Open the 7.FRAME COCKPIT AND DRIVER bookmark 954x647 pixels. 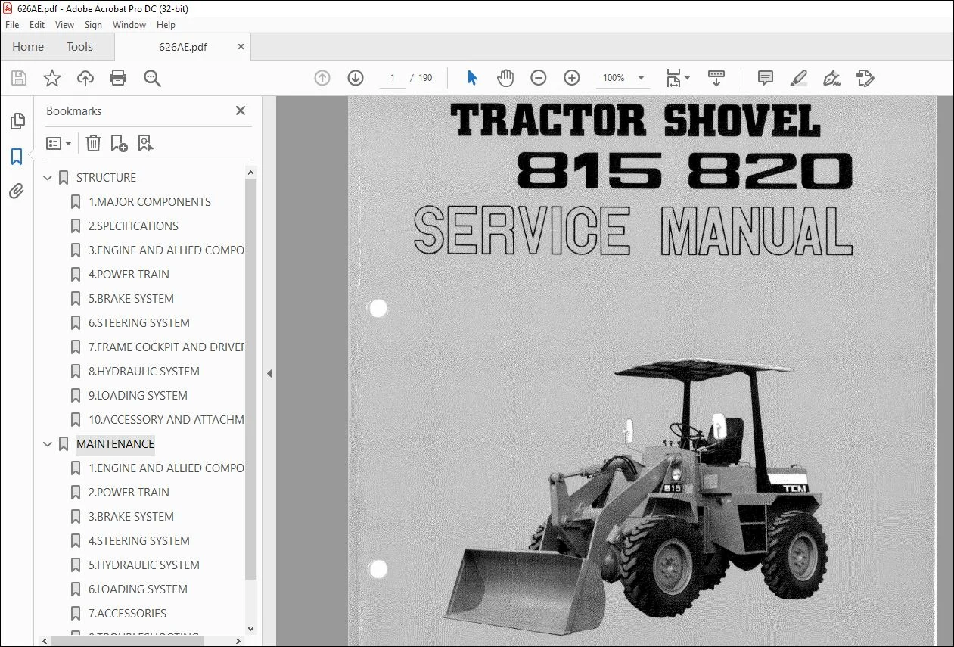coord(166,347)
